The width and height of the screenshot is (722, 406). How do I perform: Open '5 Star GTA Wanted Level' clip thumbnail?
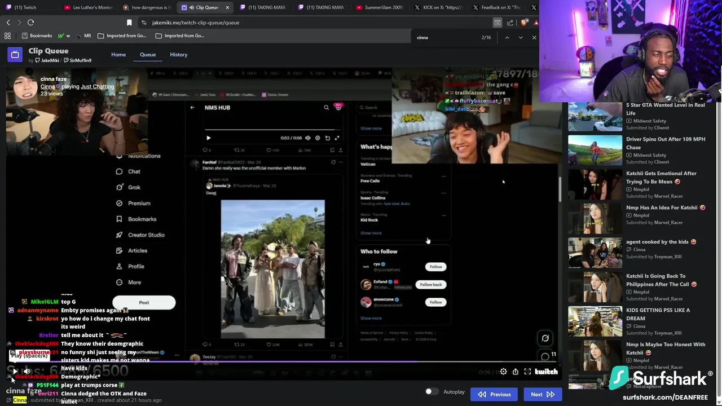[x=595, y=116]
